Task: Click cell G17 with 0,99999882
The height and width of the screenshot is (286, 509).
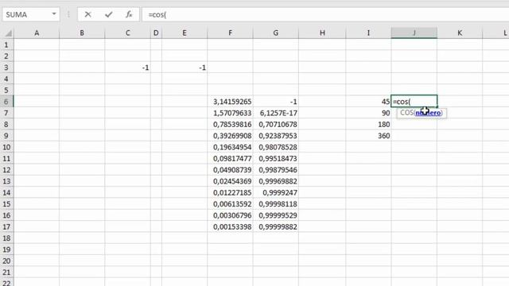Action: point(276,226)
